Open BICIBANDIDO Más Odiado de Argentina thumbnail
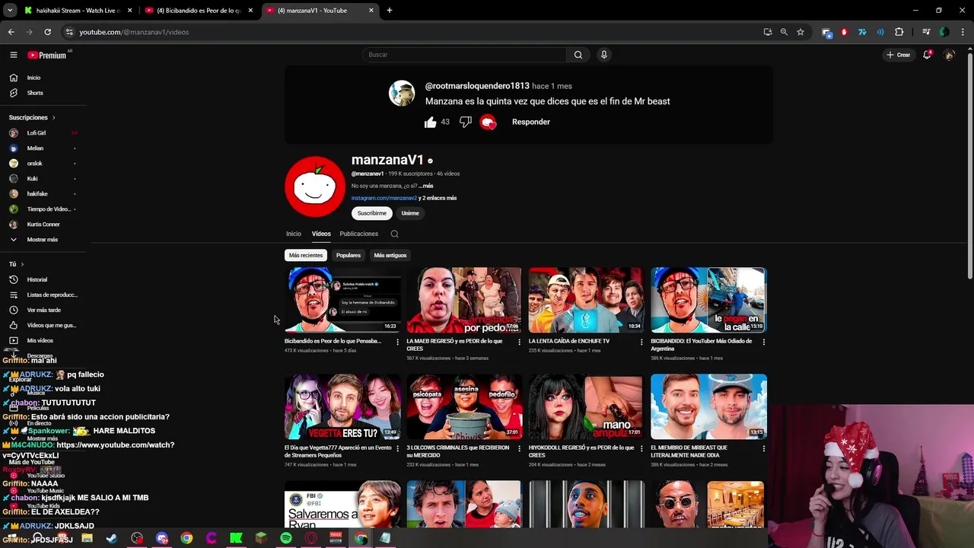The width and height of the screenshot is (974, 548). 708,300
